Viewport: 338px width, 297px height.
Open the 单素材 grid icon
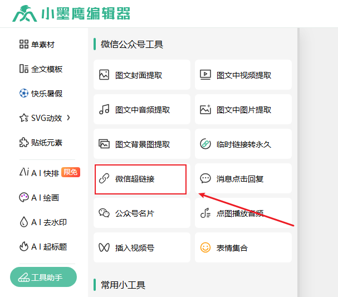pyautogui.click(x=24, y=44)
